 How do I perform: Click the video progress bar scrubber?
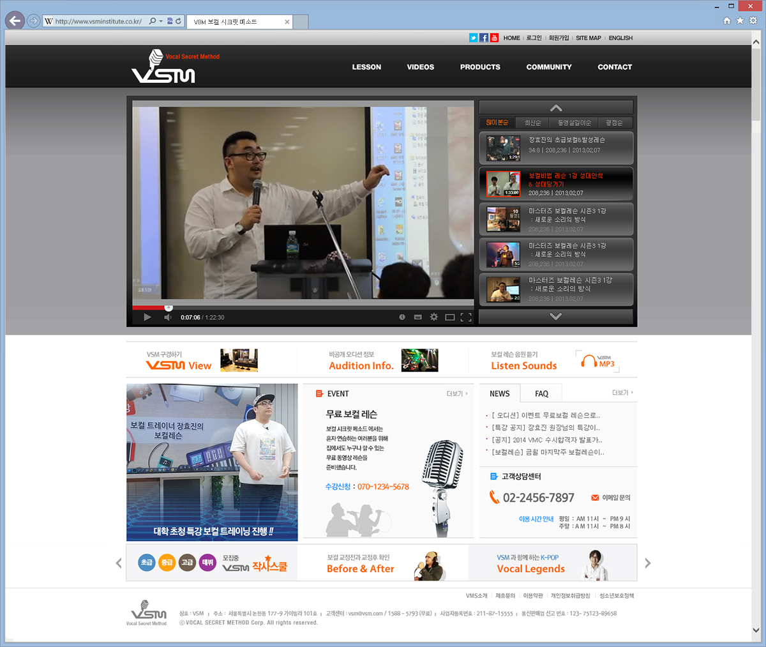169,308
